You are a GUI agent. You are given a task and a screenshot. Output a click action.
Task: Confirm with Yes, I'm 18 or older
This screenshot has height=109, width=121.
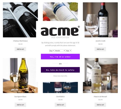[60, 57]
